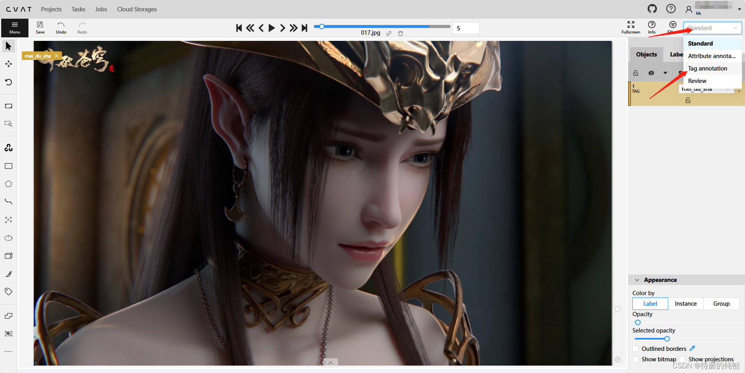Select the cursor tool in left toolbar
This screenshot has width=745, height=373.
(x=9, y=46)
